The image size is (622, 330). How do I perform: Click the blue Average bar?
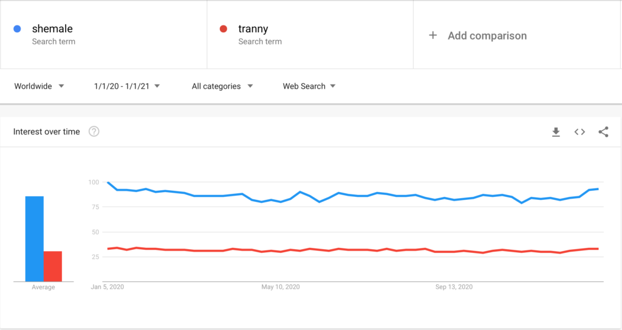(34, 239)
